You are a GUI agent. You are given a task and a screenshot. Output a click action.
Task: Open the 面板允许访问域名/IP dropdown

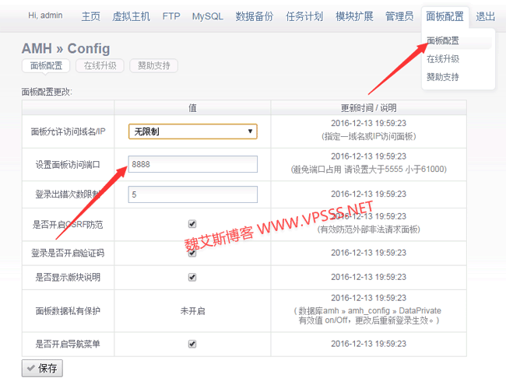[192, 131]
